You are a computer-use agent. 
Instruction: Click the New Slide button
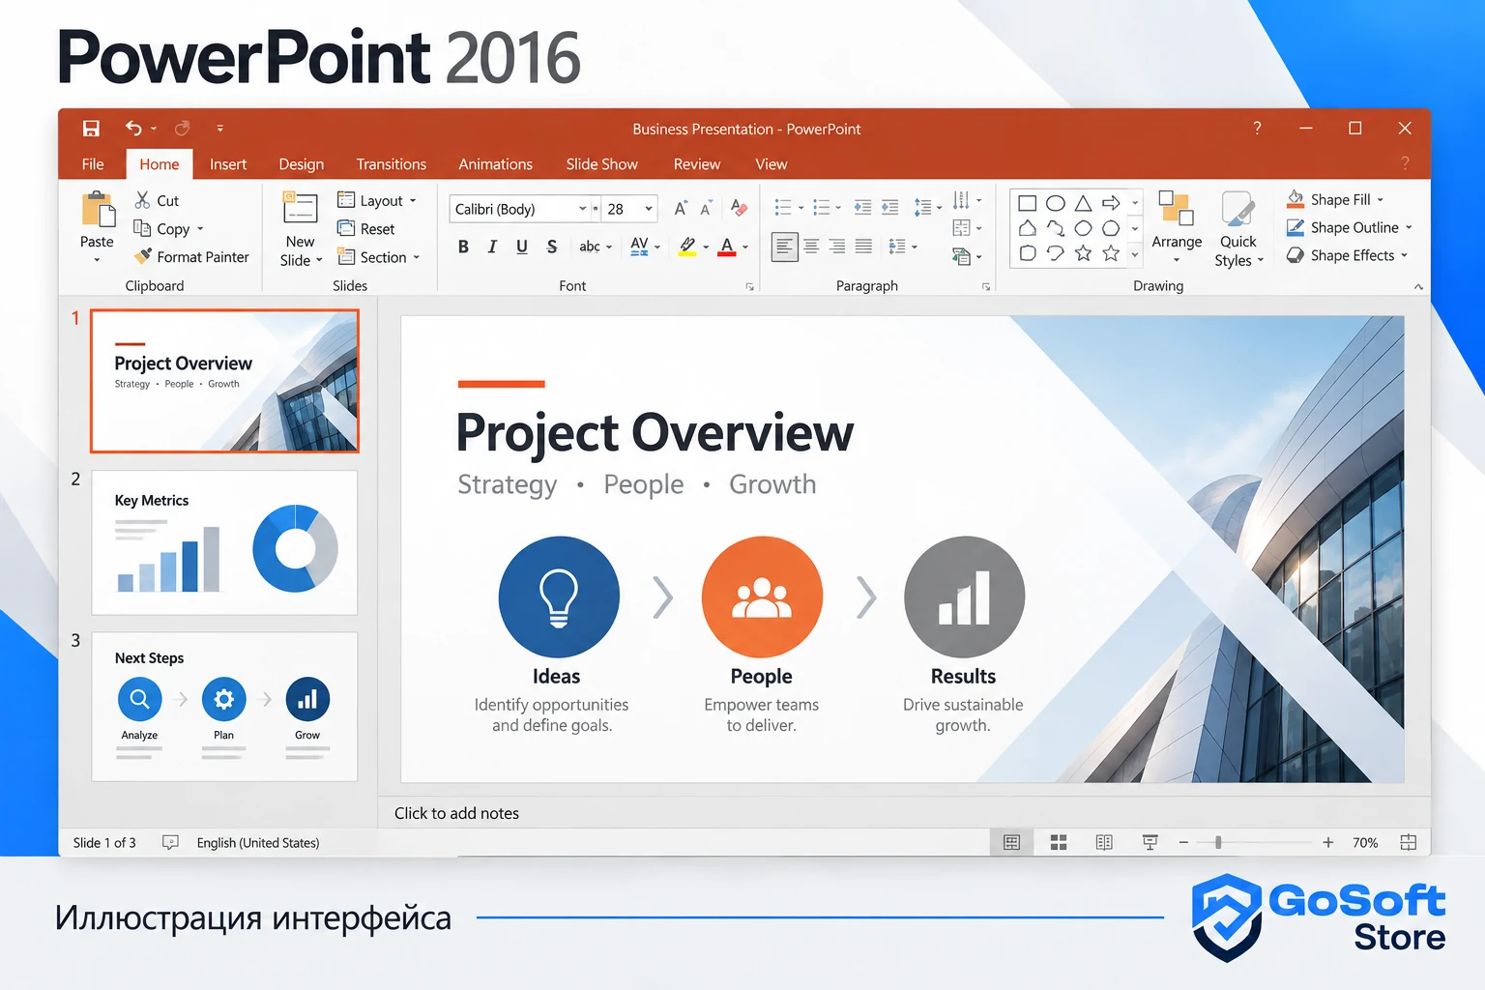300,230
